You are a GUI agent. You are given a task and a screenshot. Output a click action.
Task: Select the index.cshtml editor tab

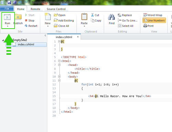click(x=64, y=37)
